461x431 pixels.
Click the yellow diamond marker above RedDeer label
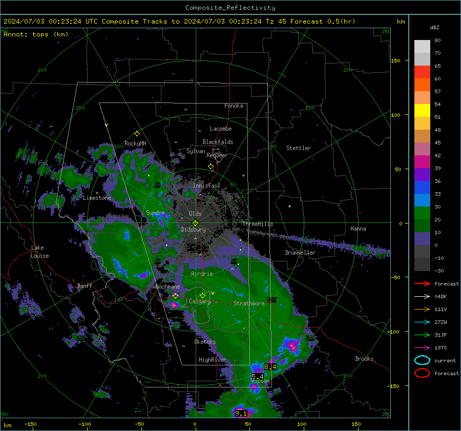coord(211,167)
